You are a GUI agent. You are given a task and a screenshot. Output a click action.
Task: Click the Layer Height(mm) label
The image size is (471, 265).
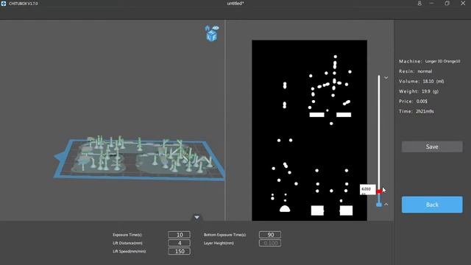click(219, 243)
